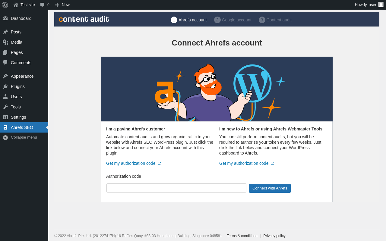Viewport: 386px width, 241px height.
Task: Click the Dashboard gauge icon
Action: 5,18
